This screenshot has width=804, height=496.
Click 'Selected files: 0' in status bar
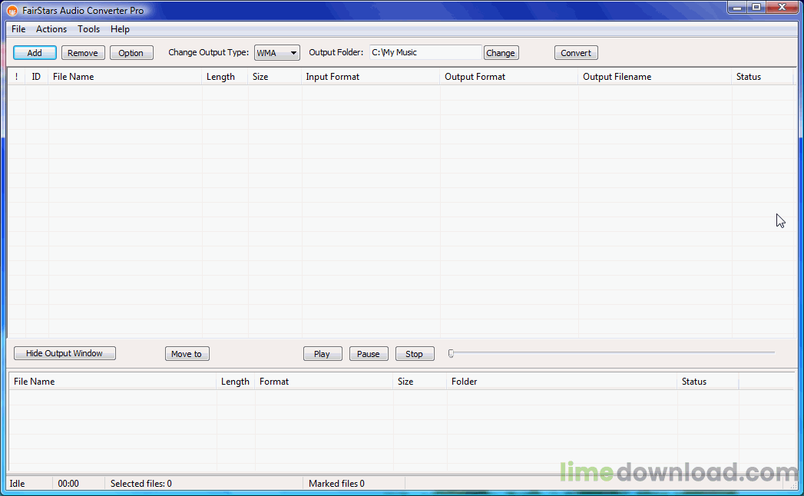141,484
